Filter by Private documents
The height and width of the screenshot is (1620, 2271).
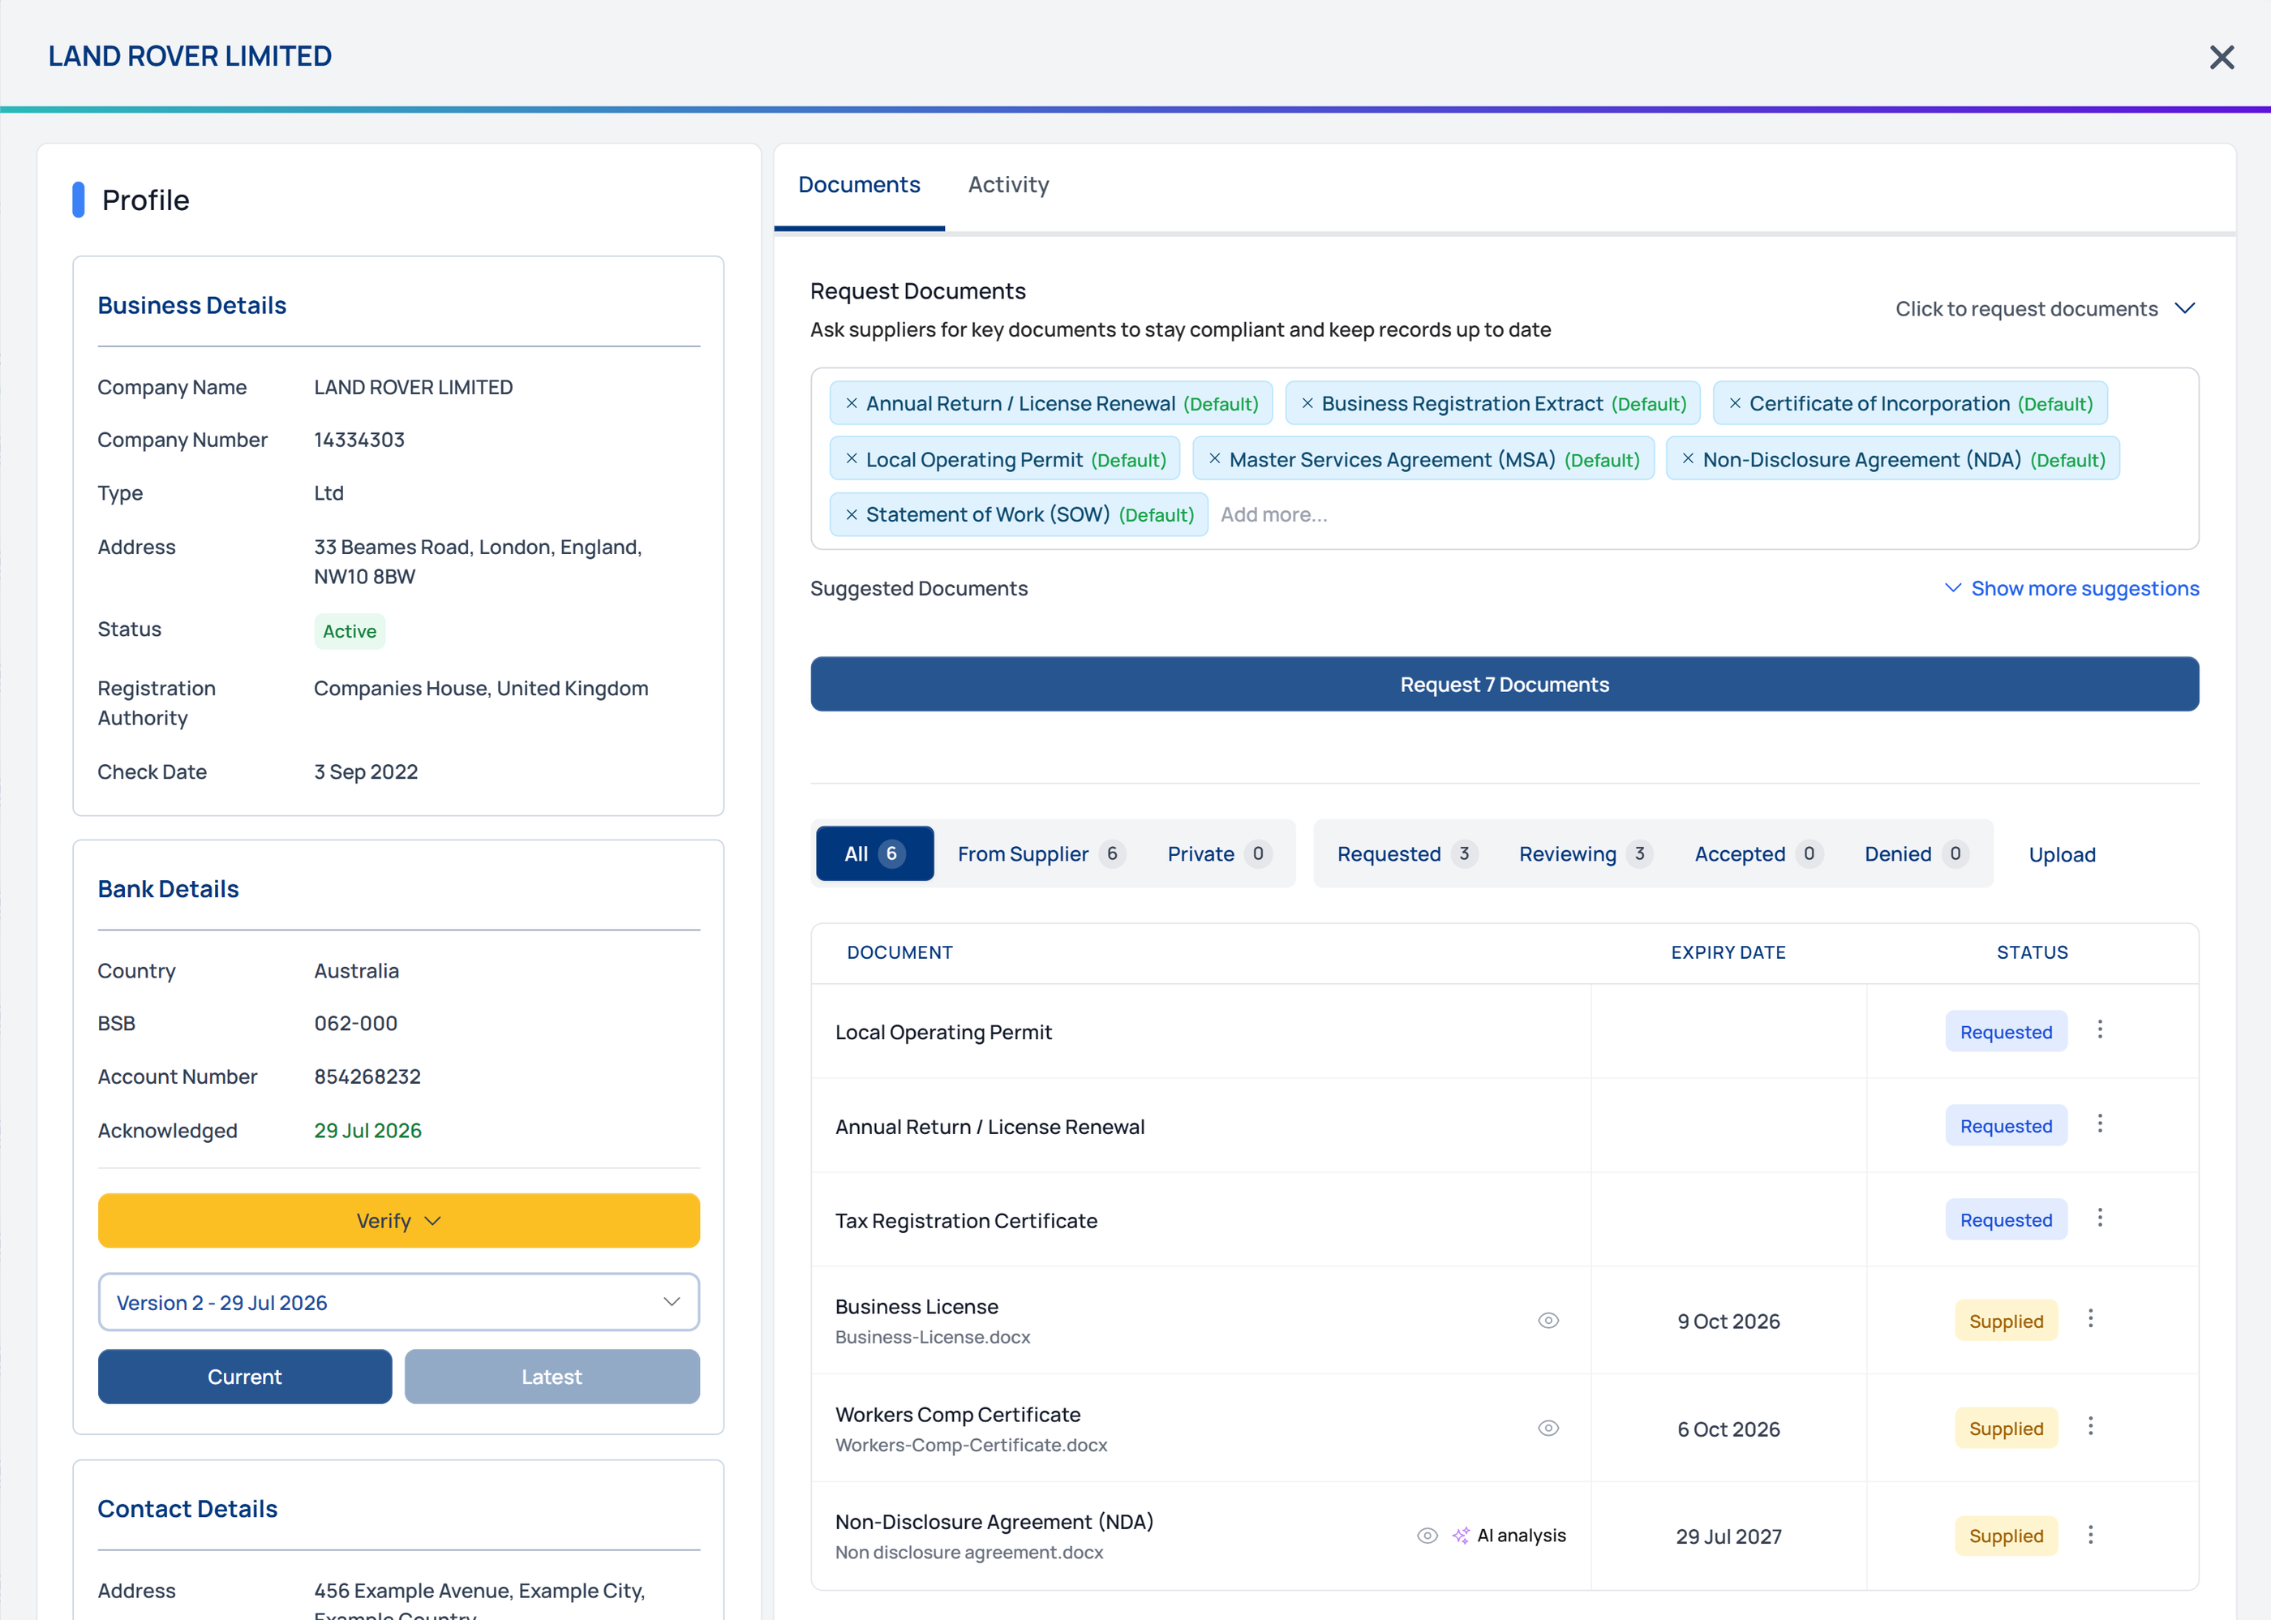point(1219,854)
